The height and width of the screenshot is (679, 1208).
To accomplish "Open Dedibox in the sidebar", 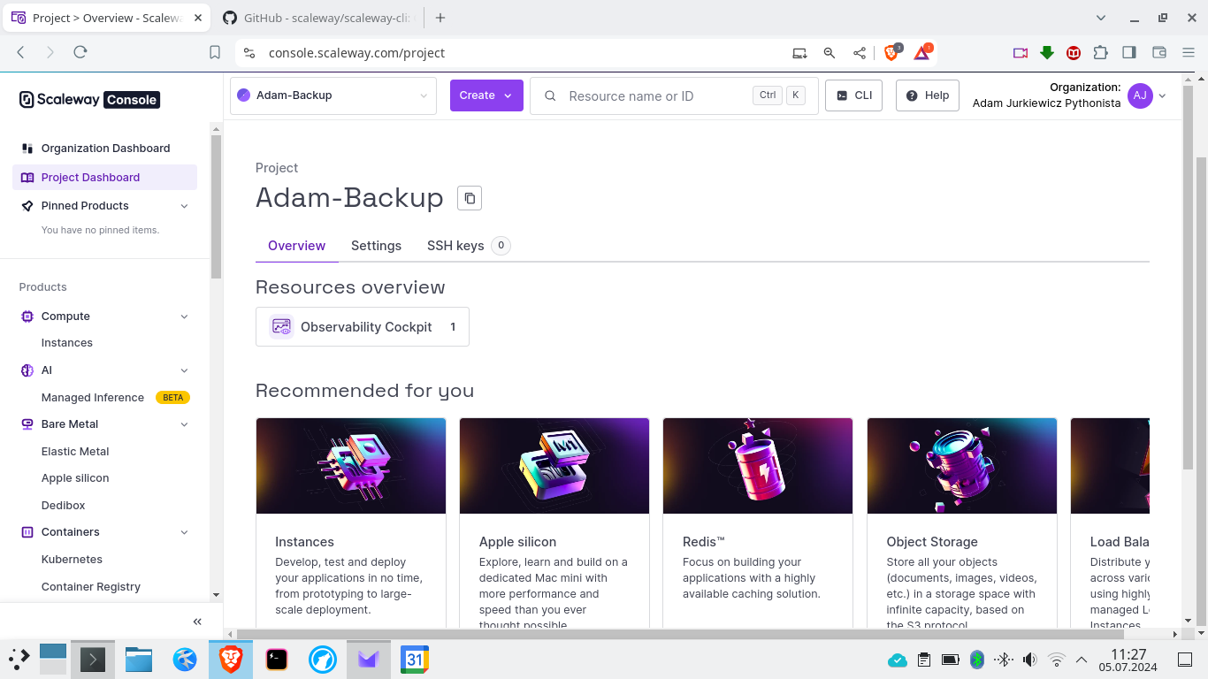I will 64,506.
